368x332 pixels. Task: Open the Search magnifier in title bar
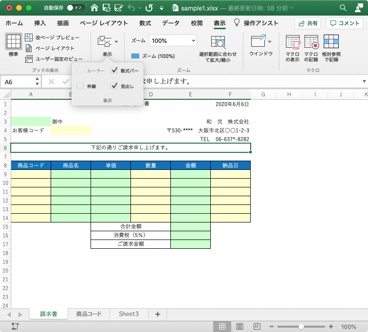(x=343, y=8)
